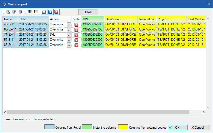Confirm import with the OK button

177,127
